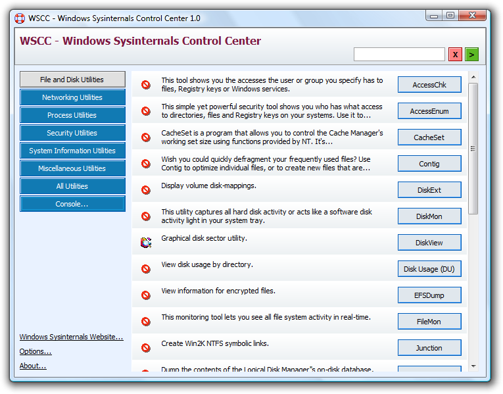Click the CacheSet description text
The height and width of the screenshot is (394, 503).
pyautogui.click(x=272, y=137)
